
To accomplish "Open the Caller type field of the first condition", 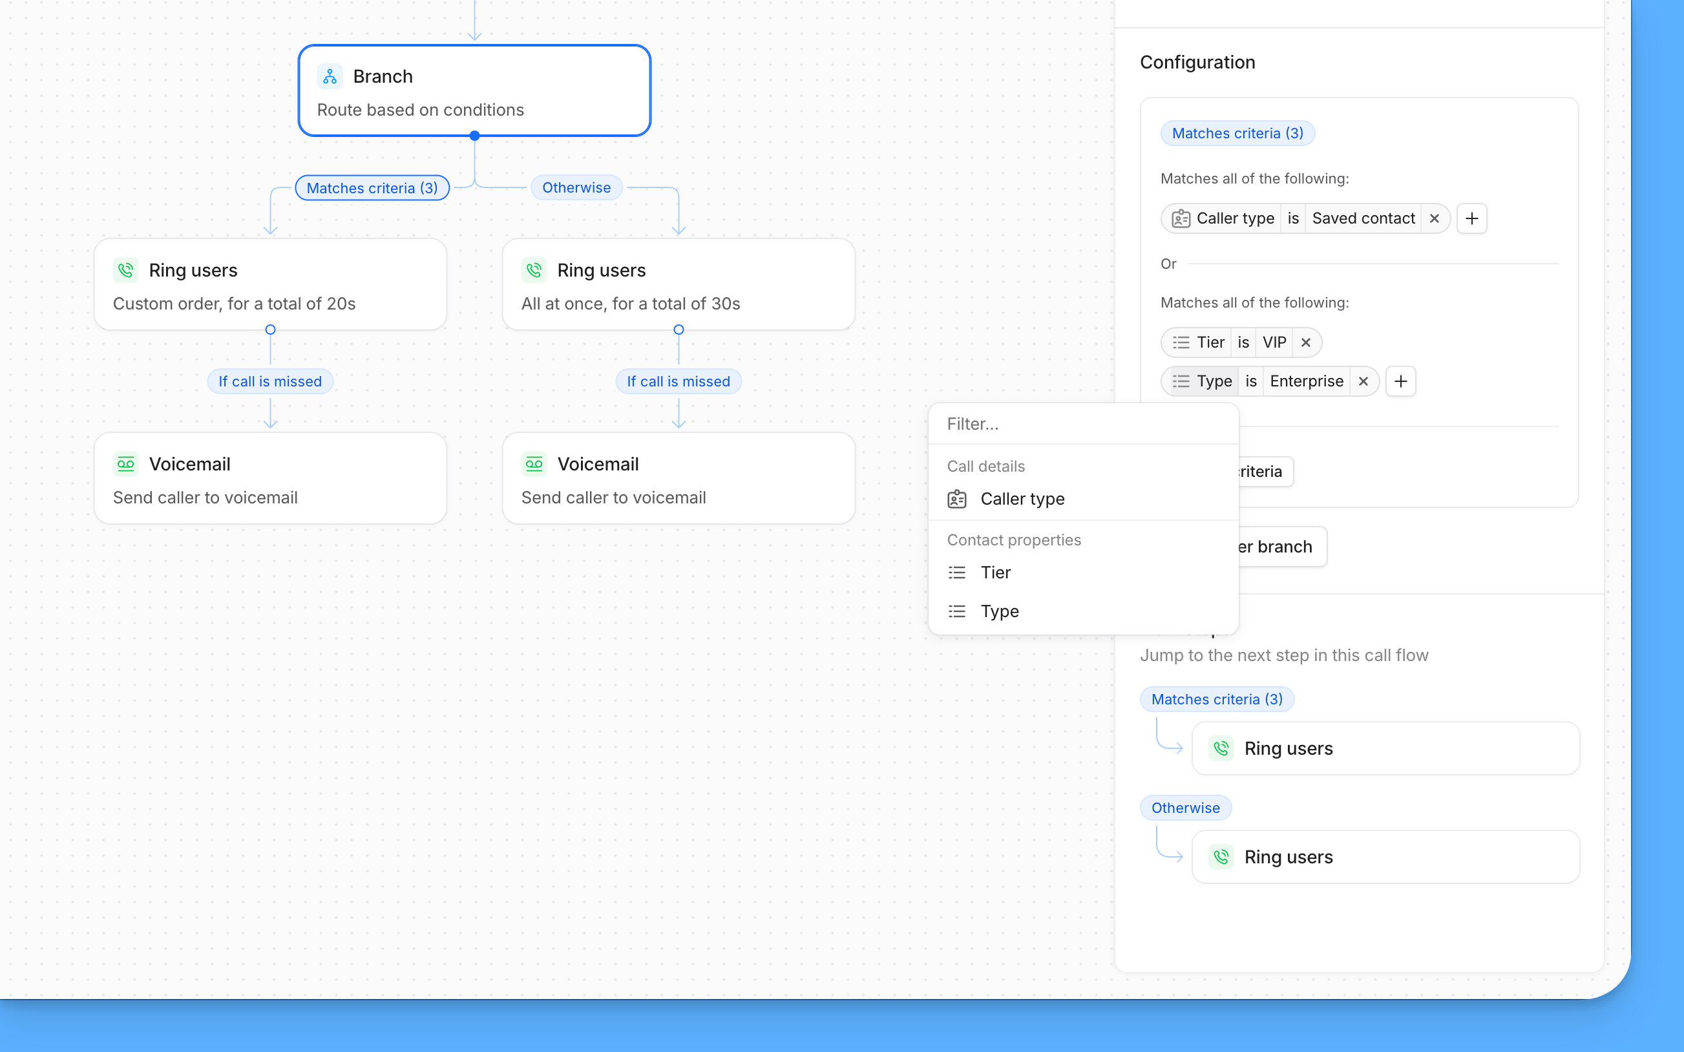I will coord(1221,218).
